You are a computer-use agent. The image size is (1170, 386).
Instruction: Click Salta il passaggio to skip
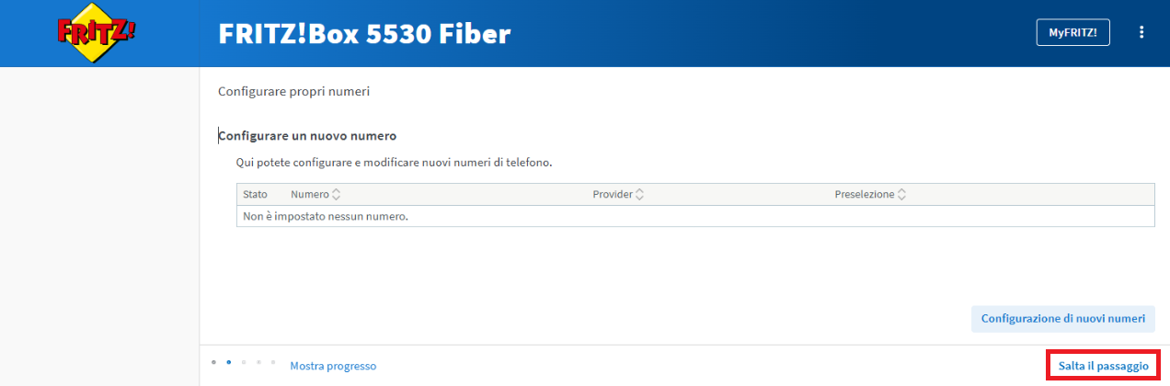pos(1103,366)
